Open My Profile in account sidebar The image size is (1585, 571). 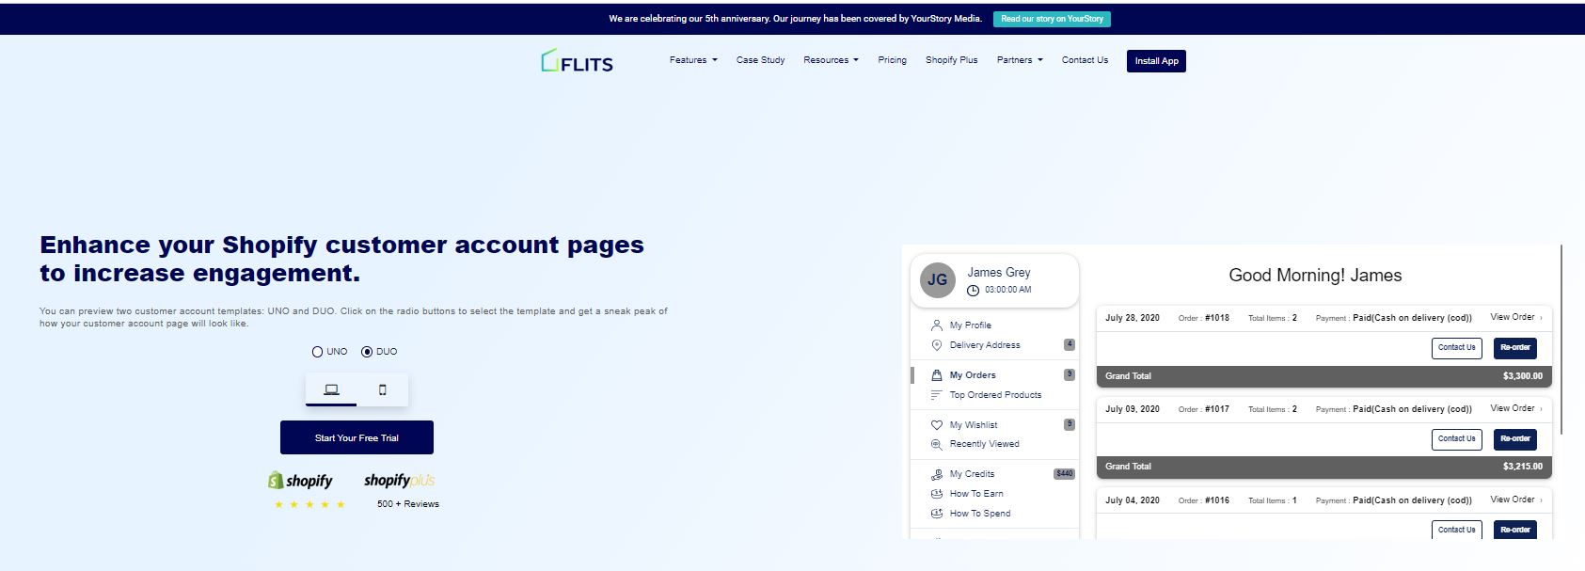970,325
